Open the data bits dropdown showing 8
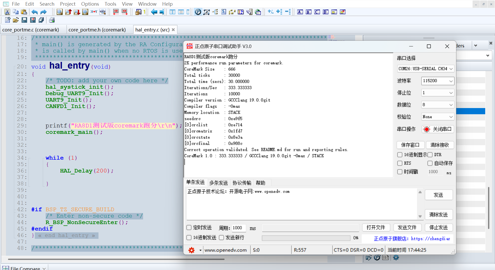 438,105
